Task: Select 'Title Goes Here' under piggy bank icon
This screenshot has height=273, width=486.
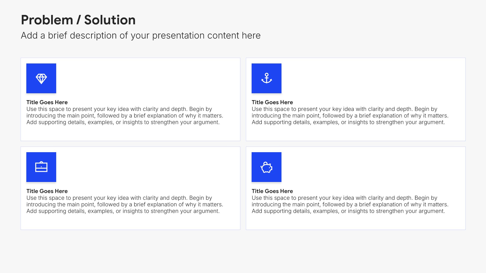Action: pos(272,191)
